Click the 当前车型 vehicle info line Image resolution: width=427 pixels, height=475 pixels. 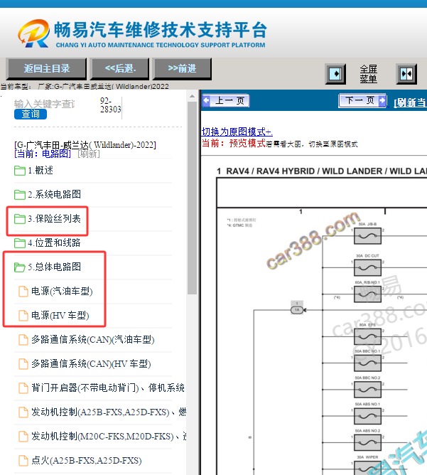pos(85,86)
